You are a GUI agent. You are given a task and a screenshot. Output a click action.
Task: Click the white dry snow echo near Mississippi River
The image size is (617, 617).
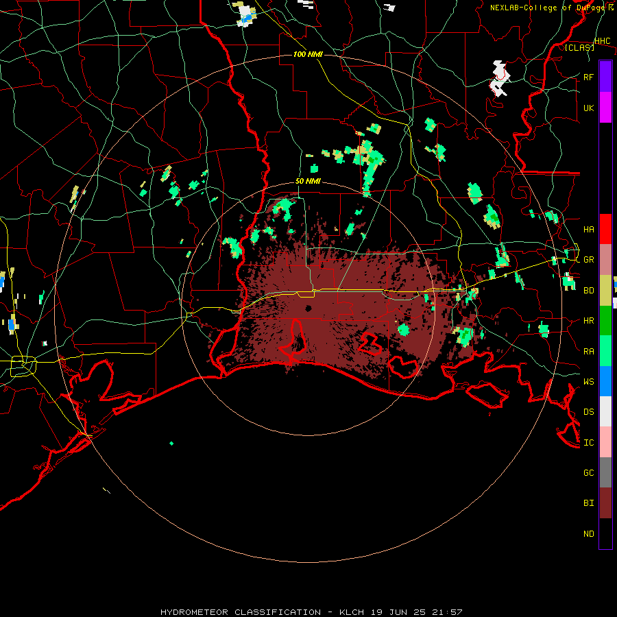coord(500,79)
